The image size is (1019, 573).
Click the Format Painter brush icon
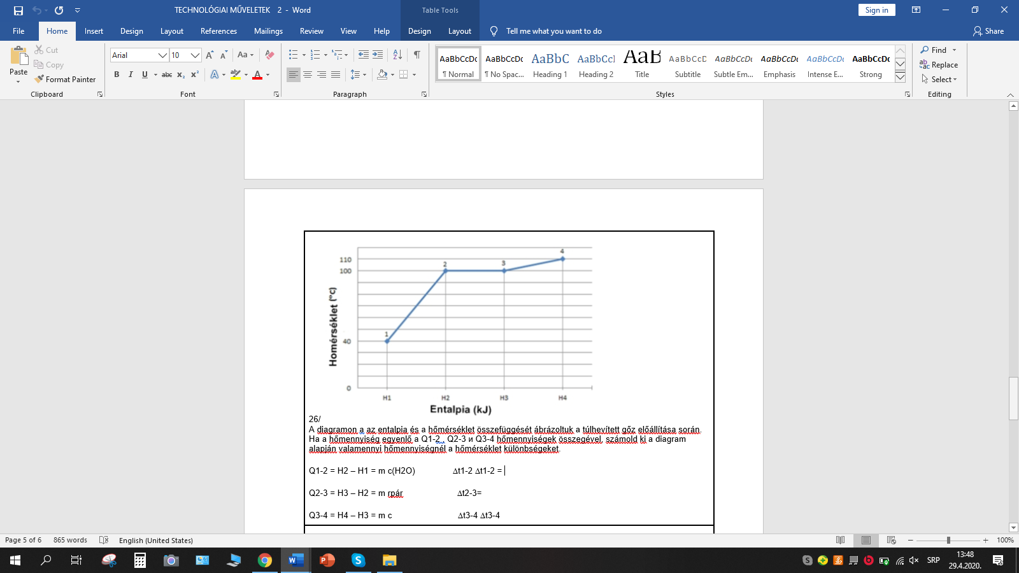39,80
